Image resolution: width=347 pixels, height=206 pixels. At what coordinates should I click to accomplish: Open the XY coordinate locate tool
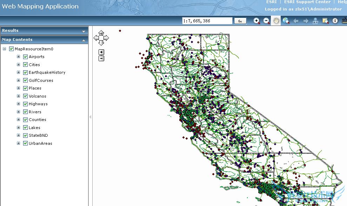pyautogui.click(x=315, y=21)
